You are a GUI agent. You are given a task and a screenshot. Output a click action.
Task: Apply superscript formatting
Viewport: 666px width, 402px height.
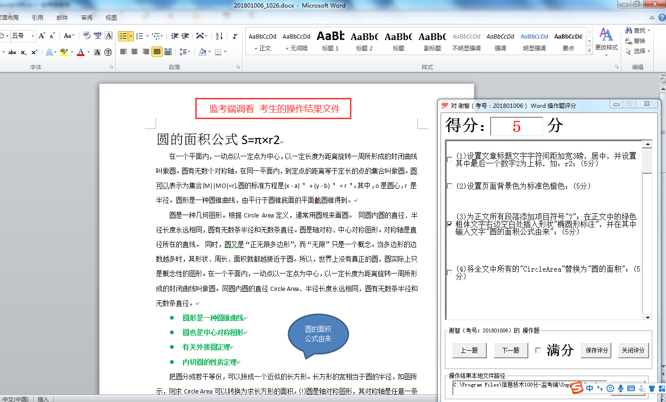point(34,52)
